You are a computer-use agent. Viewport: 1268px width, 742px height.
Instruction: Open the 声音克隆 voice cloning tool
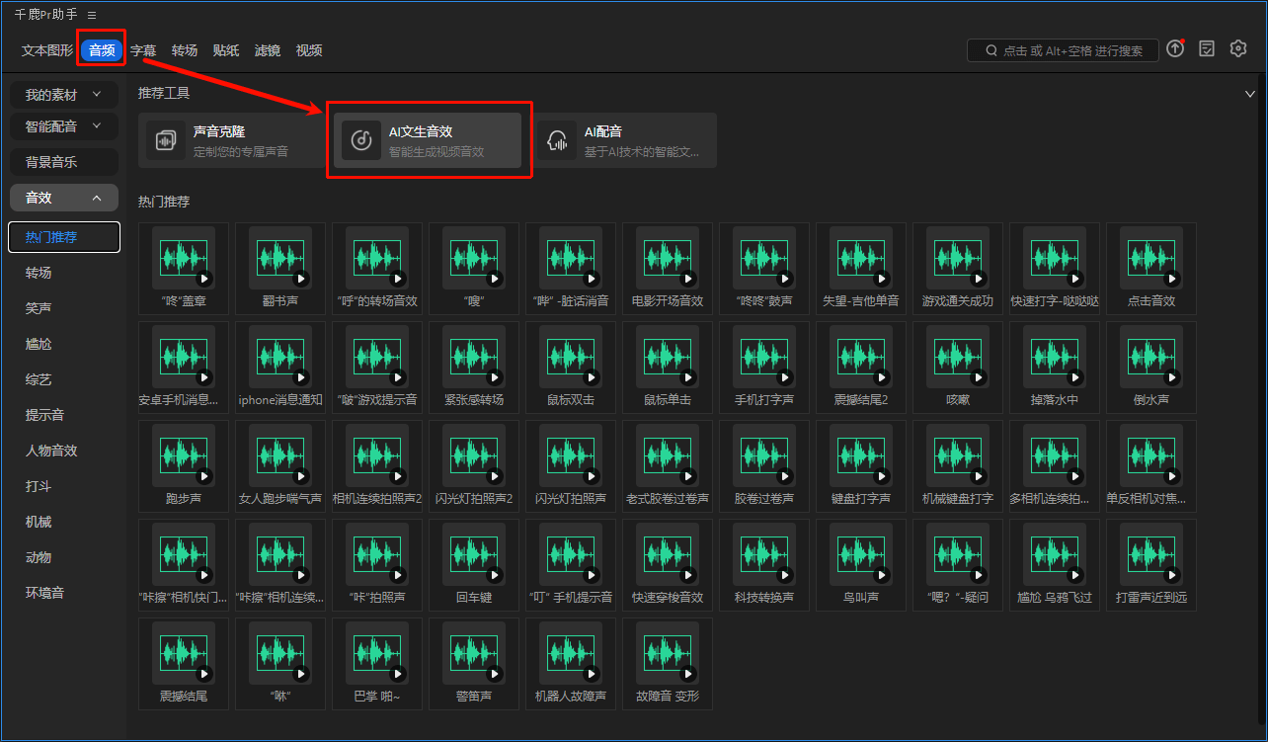(230, 138)
